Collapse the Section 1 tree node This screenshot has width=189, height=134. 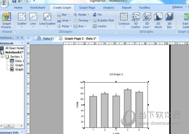(x=2, y=57)
